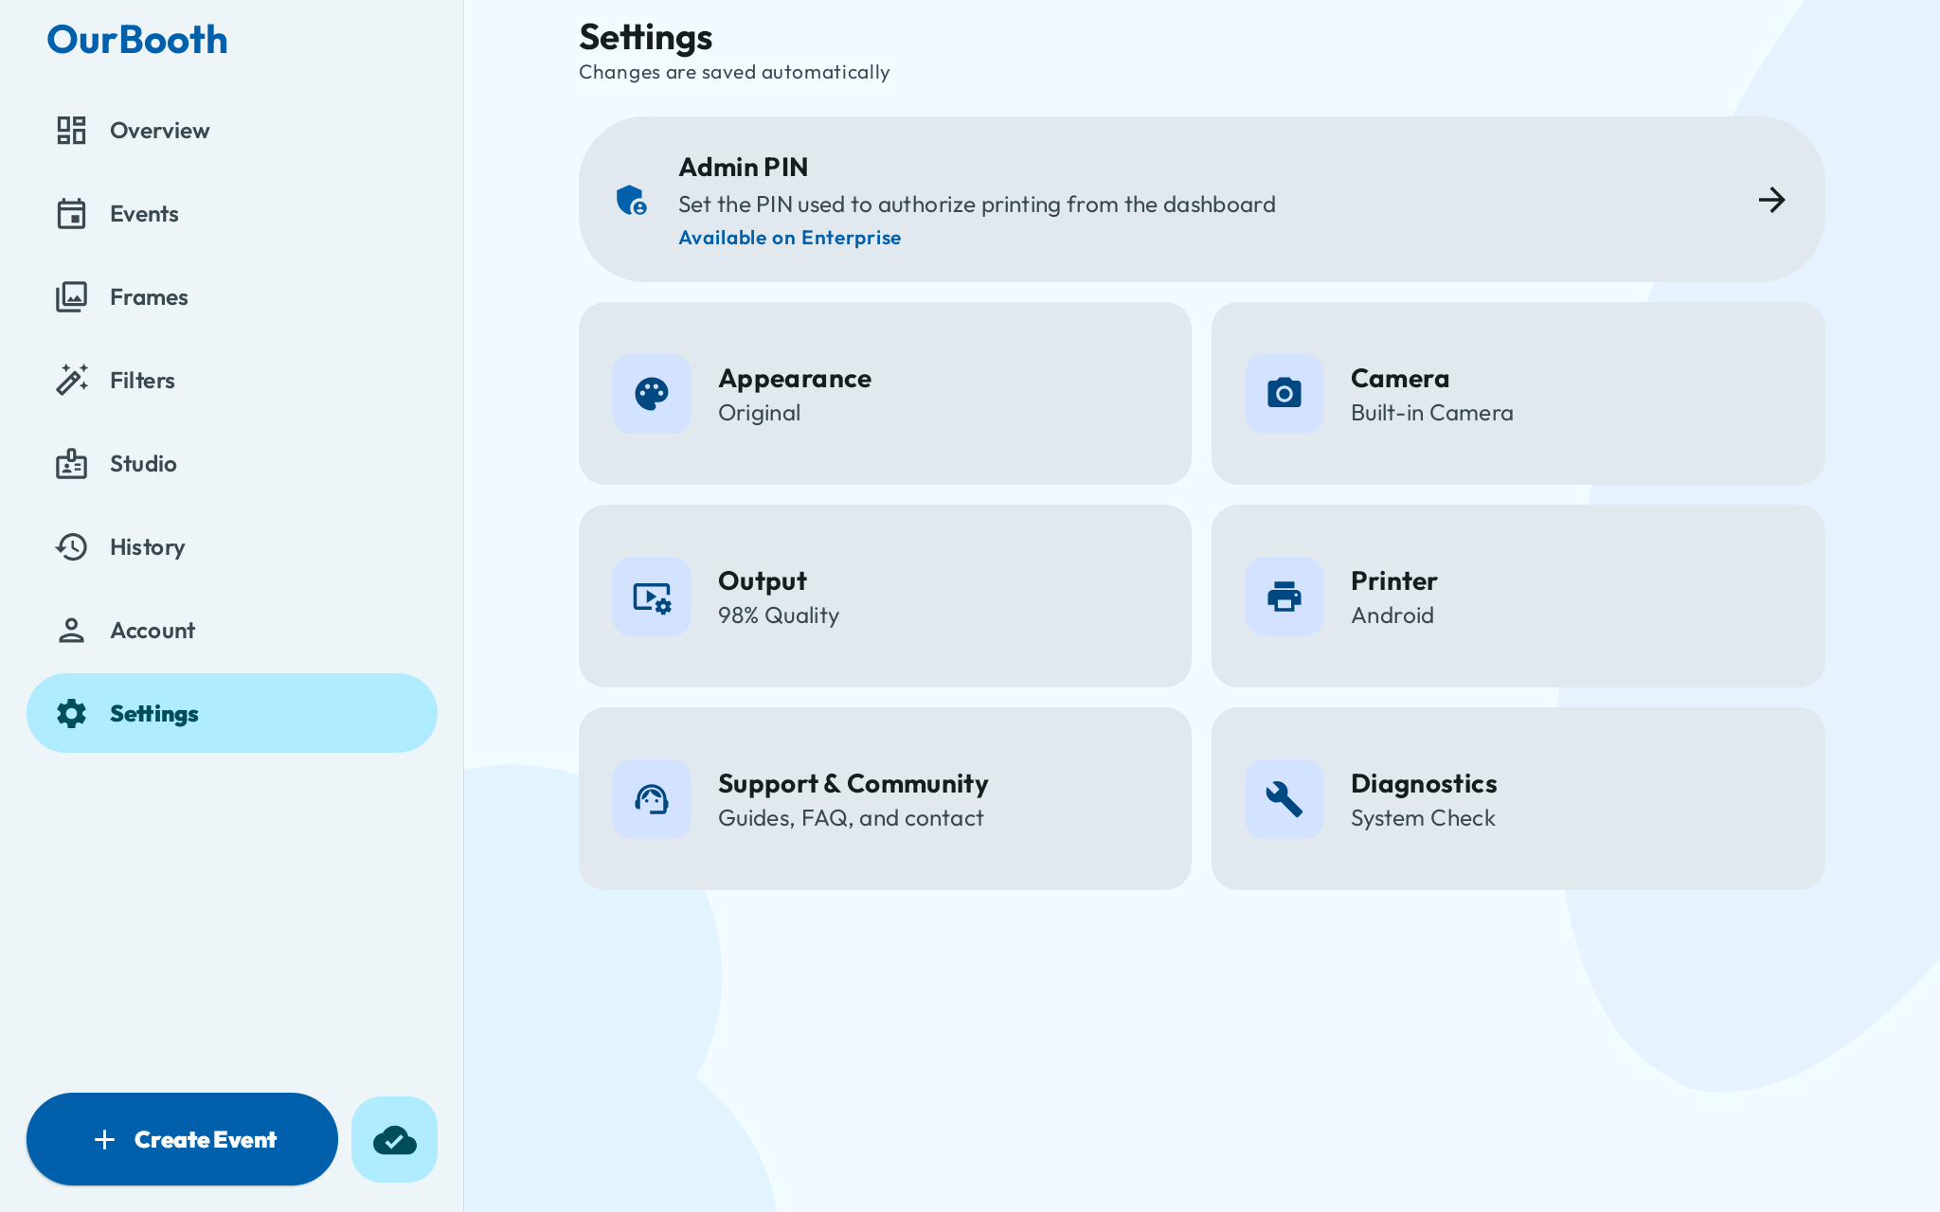Open Admin PIN via the arrow

pyautogui.click(x=1771, y=200)
